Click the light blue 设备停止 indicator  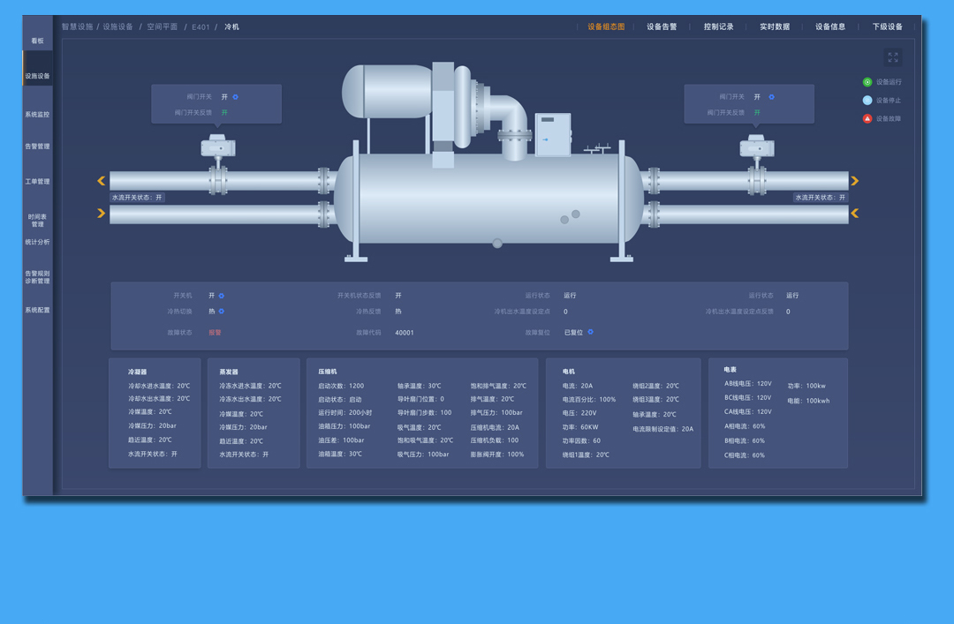pos(867,101)
